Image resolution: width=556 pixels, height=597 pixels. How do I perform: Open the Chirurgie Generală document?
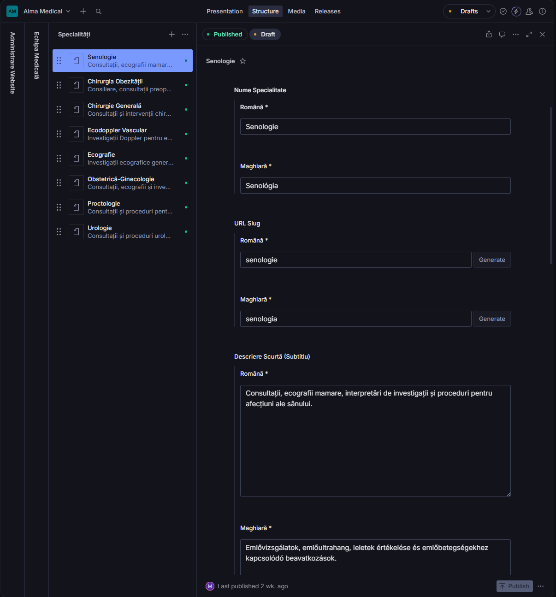pos(123,109)
